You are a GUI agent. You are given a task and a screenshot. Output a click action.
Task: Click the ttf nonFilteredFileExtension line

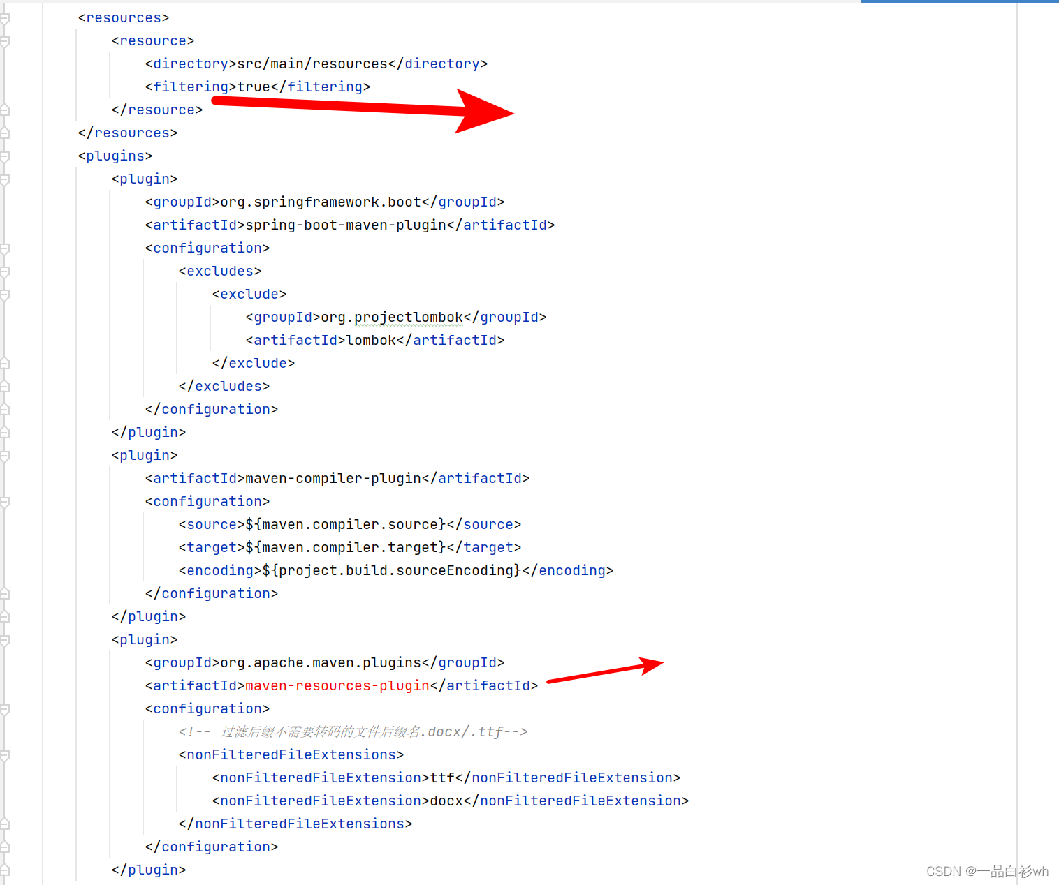[x=446, y=778]
